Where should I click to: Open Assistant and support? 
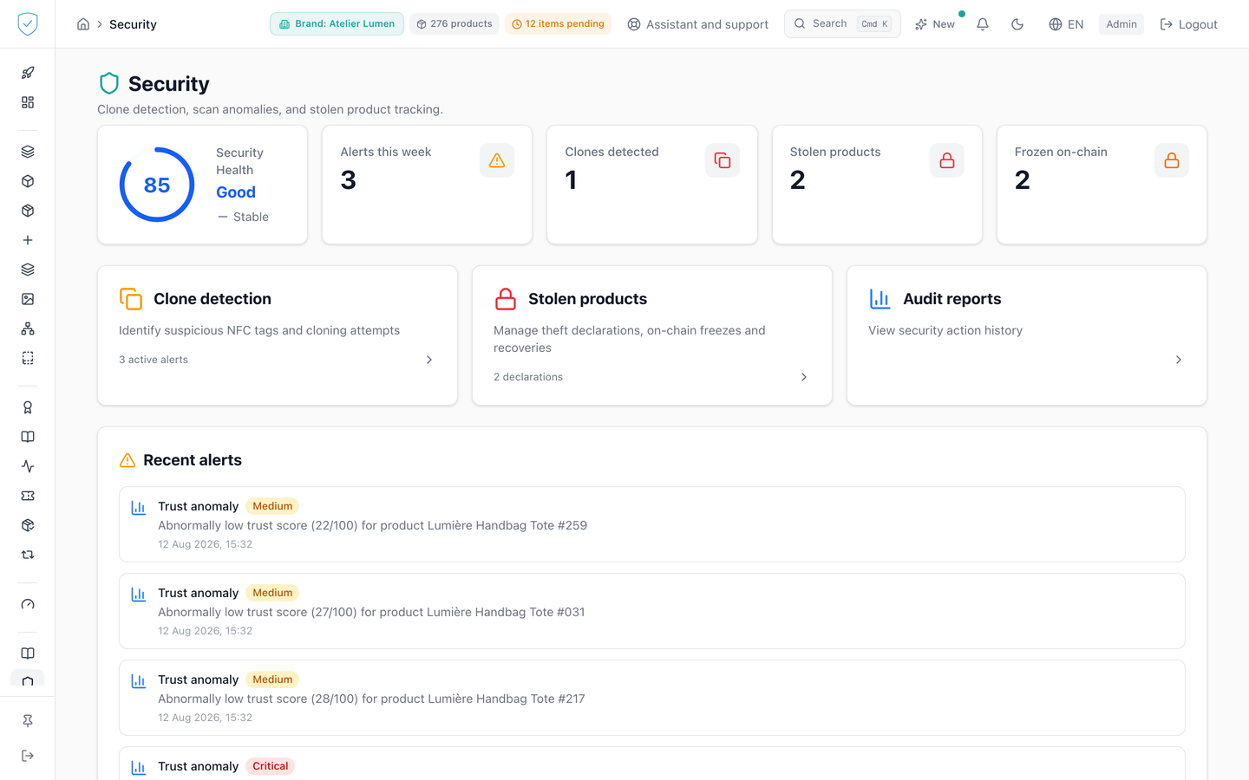click(697, 24)
